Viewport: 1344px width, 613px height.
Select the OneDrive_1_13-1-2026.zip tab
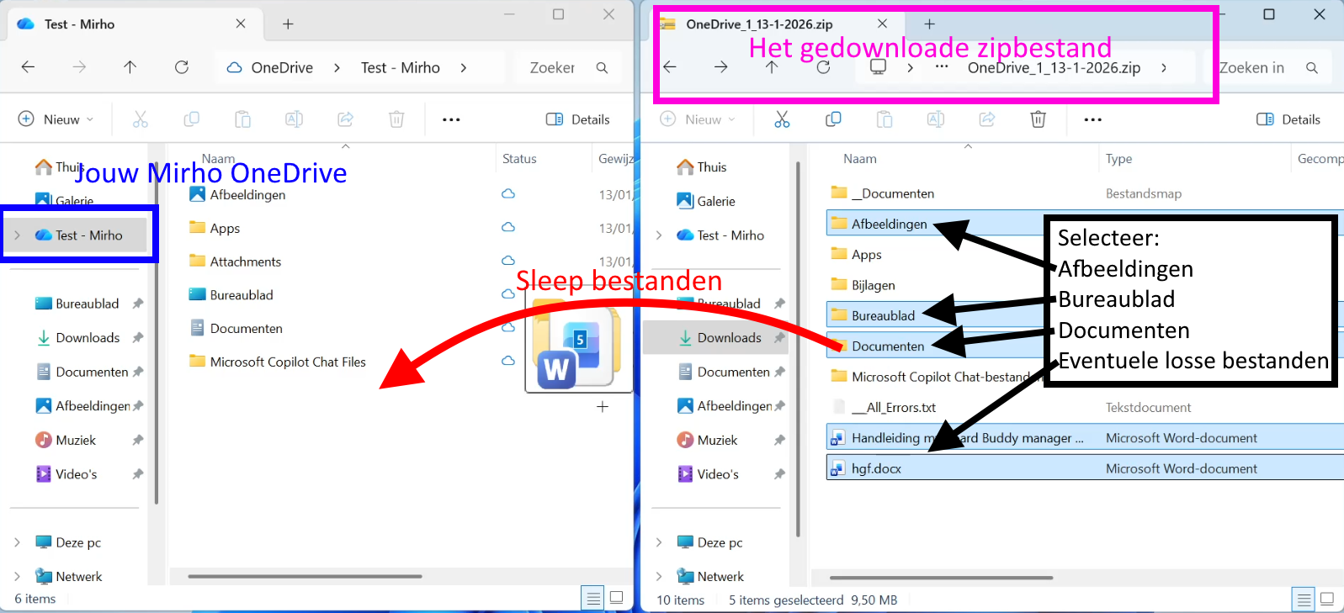[758, 24]
